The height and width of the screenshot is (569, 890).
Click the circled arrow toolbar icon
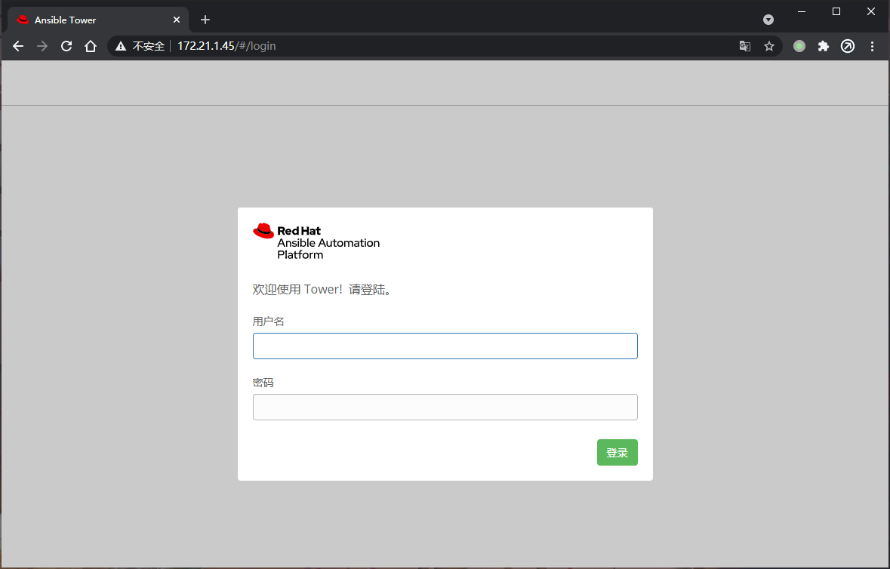coord(848,46)
